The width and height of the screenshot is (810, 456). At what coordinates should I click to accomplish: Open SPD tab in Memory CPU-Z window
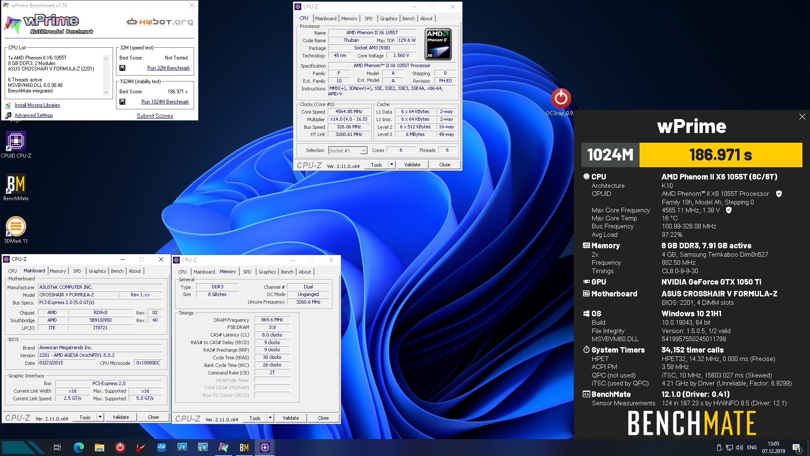tap(247, 272)
